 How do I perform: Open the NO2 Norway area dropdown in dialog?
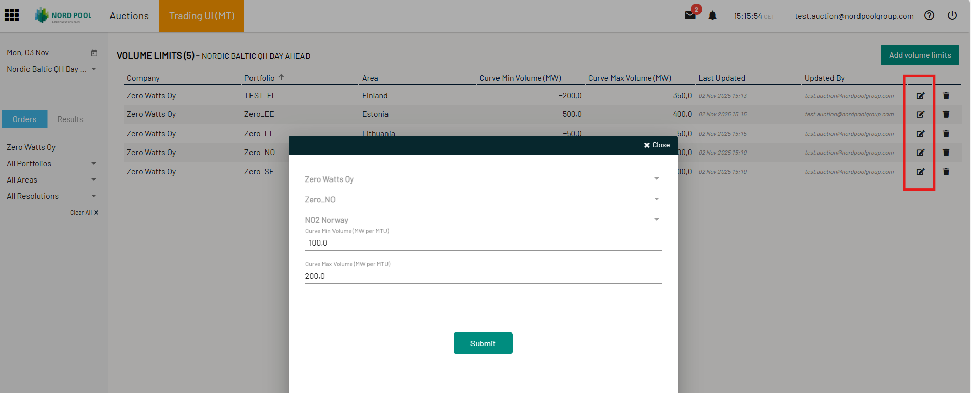483,220
